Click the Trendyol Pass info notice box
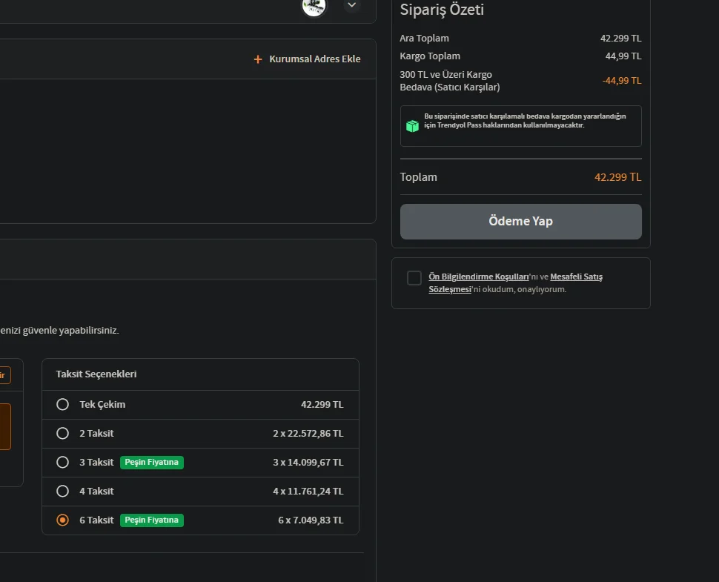The image size is (719, 582). (520, 126)
